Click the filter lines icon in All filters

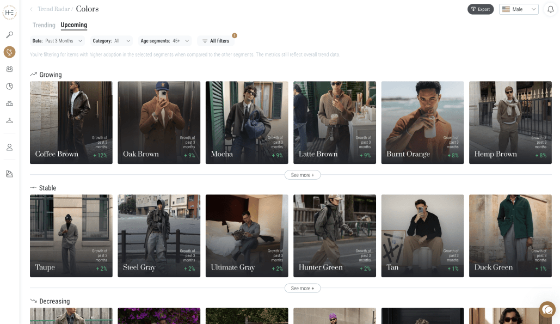click(205, 41)
